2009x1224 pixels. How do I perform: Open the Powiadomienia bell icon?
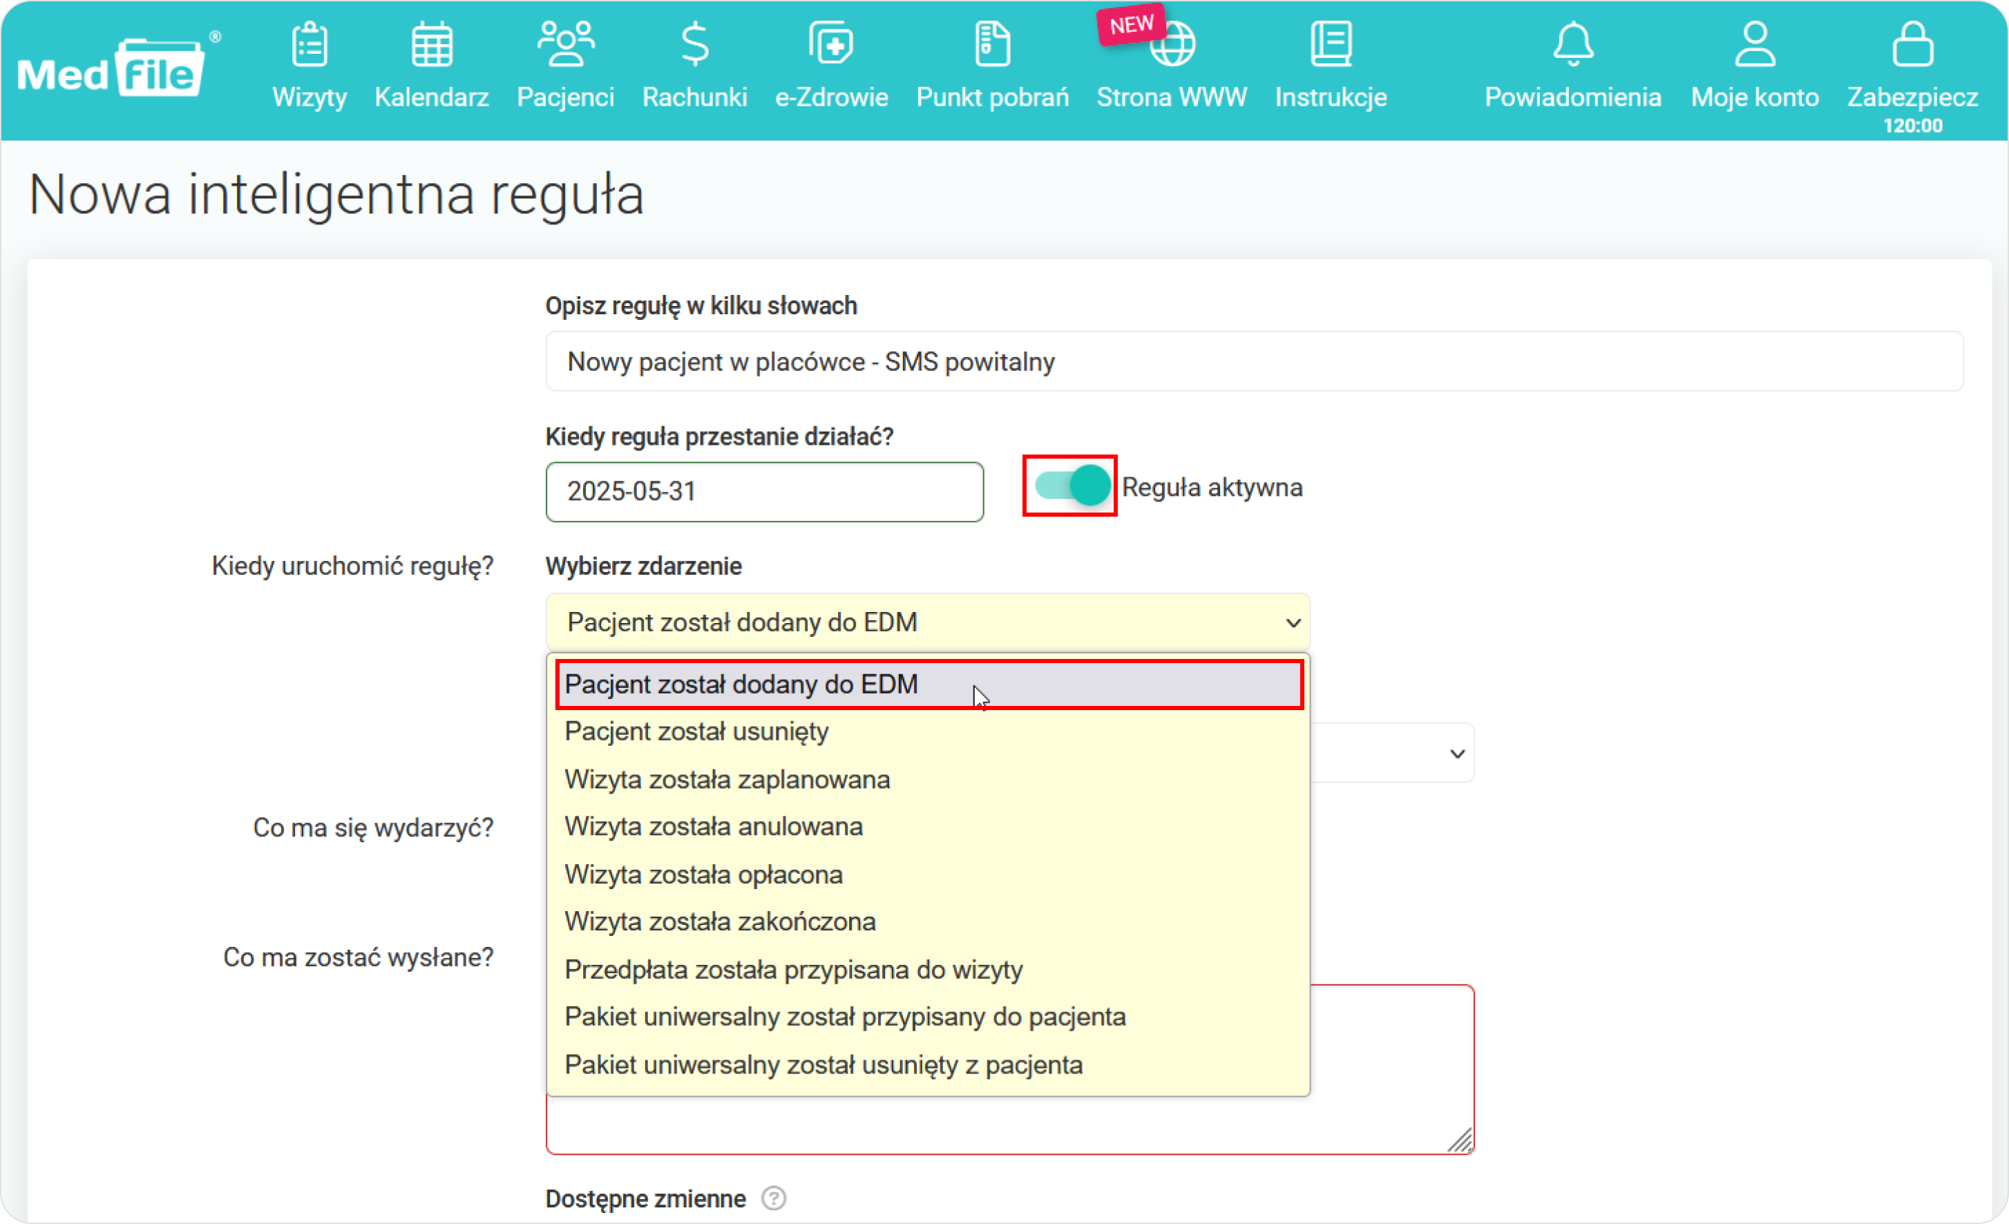pyautogui.click(x=1573, y=44)
